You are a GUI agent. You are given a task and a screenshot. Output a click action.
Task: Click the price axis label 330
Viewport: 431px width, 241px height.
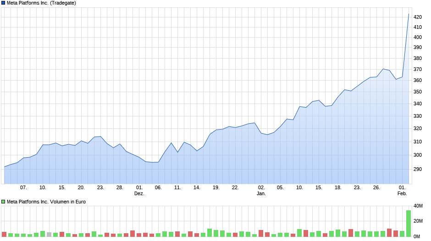(418, 116)
